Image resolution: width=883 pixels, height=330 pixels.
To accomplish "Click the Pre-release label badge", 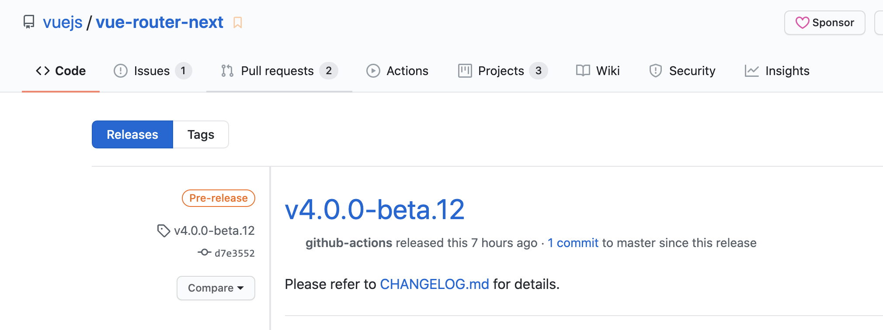I will 219,198.
